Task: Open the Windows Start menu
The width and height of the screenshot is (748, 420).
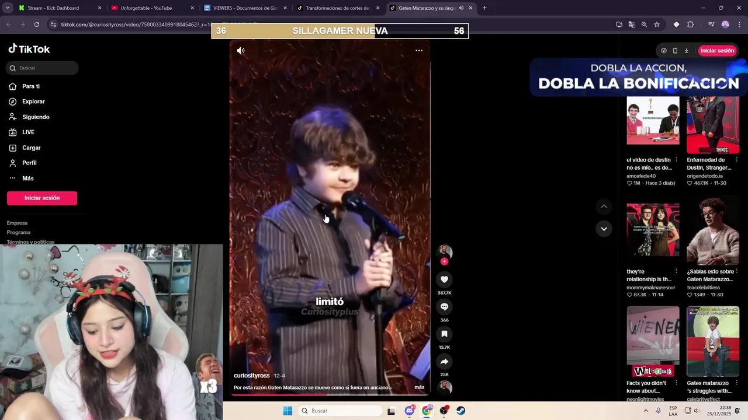Action: (x=288, y=411)
